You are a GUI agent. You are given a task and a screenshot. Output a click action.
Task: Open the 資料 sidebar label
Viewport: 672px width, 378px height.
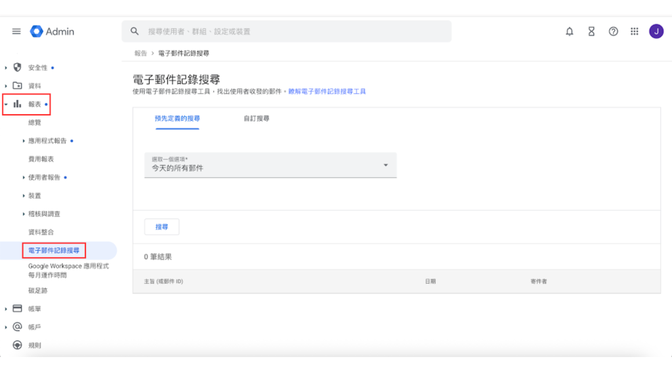[35, 86]
